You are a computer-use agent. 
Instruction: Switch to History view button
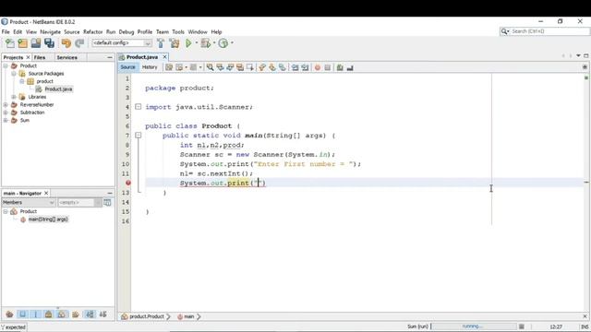pyautogui.click(x=150, y=67)
